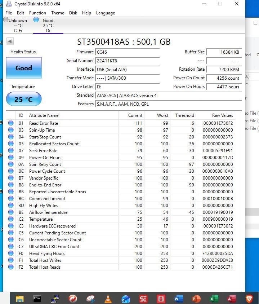Click status icon of Vendor Specific row
The height and width of the screenshot is (304, 259).
pyautogui.click(x=11, y=178)
